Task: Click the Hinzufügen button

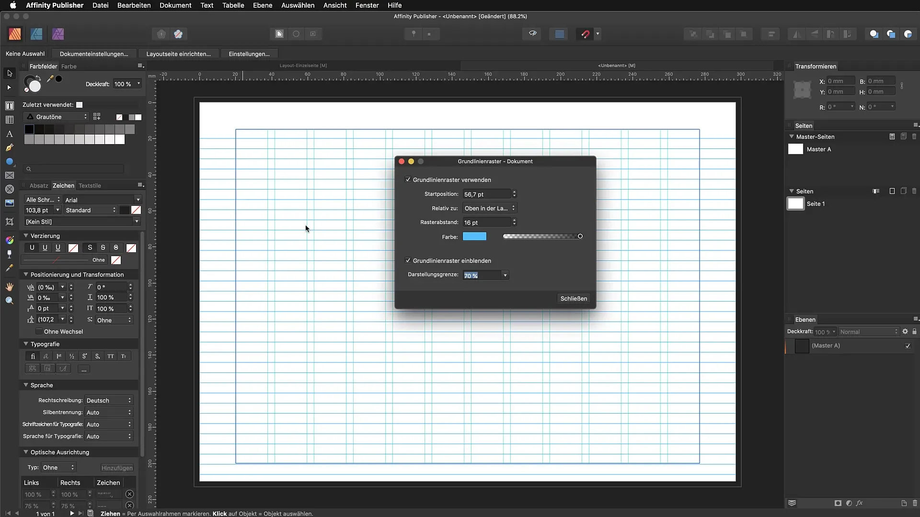Action: pos(117,468)
